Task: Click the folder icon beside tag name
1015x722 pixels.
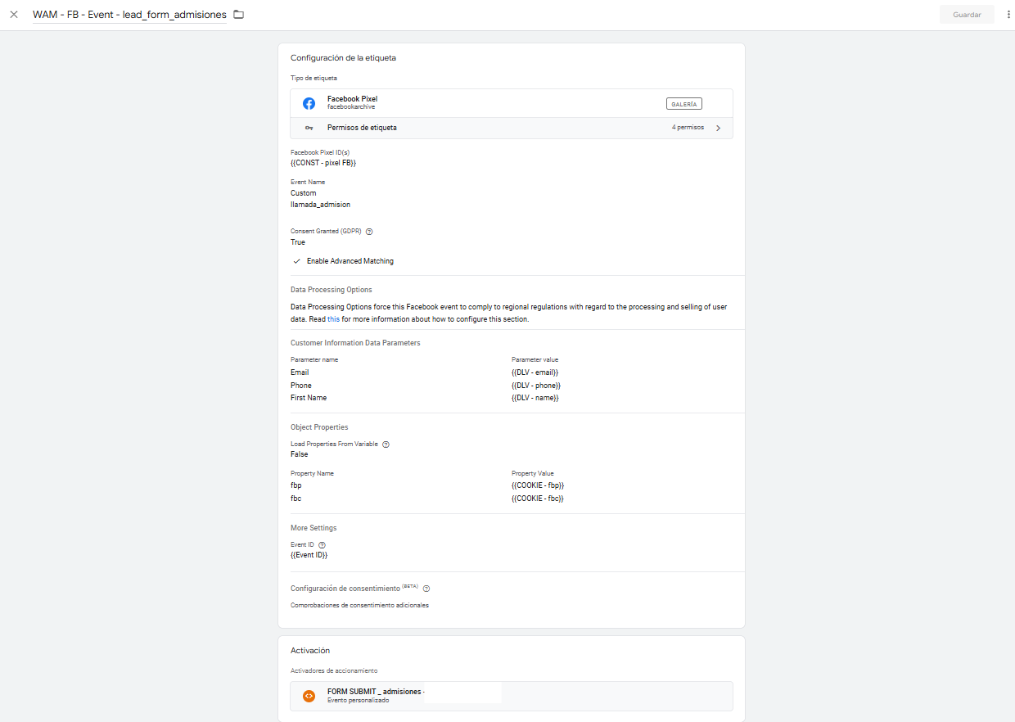Action: [x=239, y=15]
